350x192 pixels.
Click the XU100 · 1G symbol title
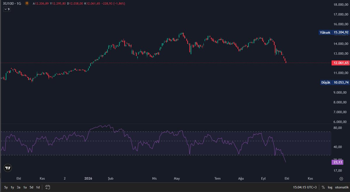tap(12, 4)
